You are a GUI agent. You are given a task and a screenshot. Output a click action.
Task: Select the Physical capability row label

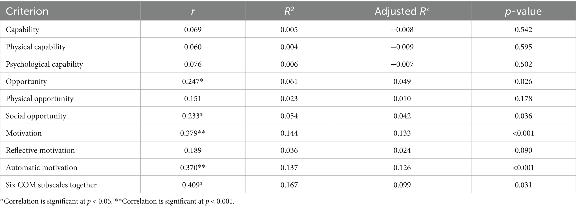[x=36, y=47]
